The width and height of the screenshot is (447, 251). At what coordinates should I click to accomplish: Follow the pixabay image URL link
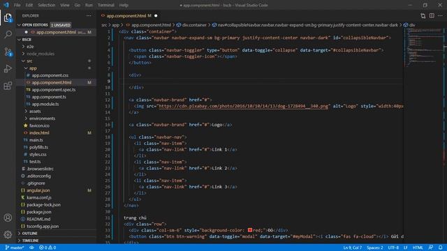pyautogui.click(x=244, y=106)
